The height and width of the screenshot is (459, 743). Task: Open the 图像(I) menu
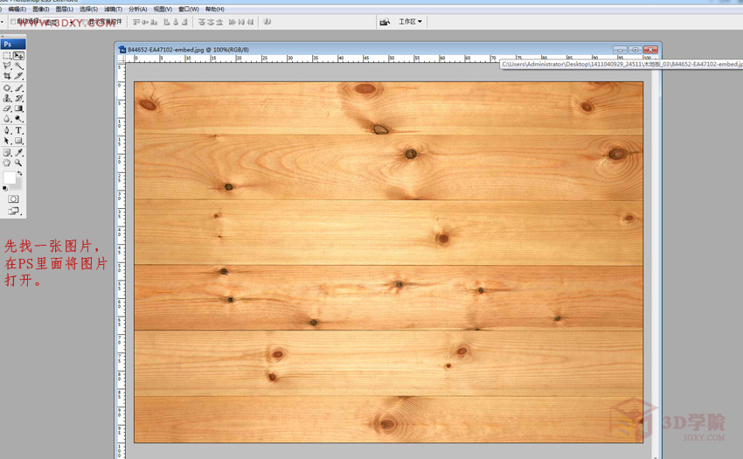pyautogui.click(x=41, y=9)
